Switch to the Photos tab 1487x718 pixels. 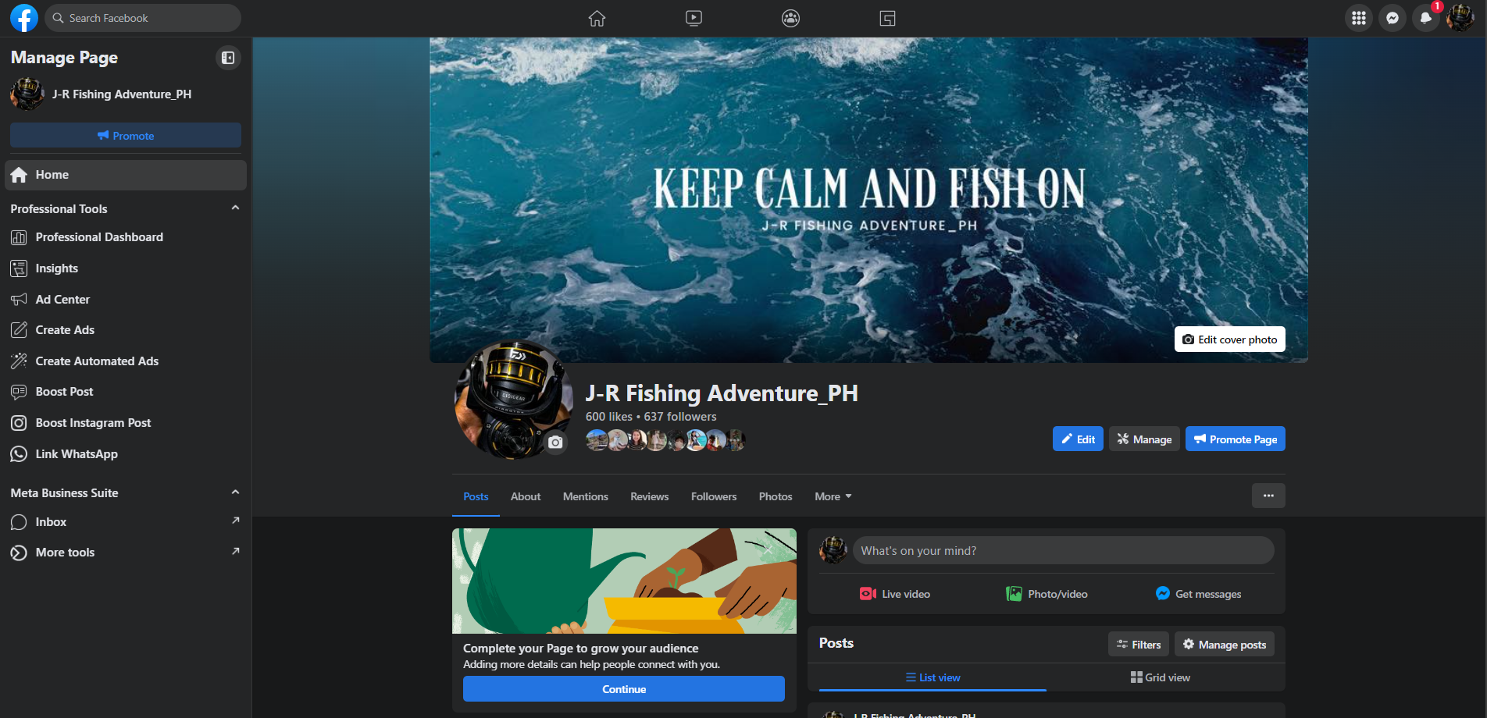[x=776, y=496]
